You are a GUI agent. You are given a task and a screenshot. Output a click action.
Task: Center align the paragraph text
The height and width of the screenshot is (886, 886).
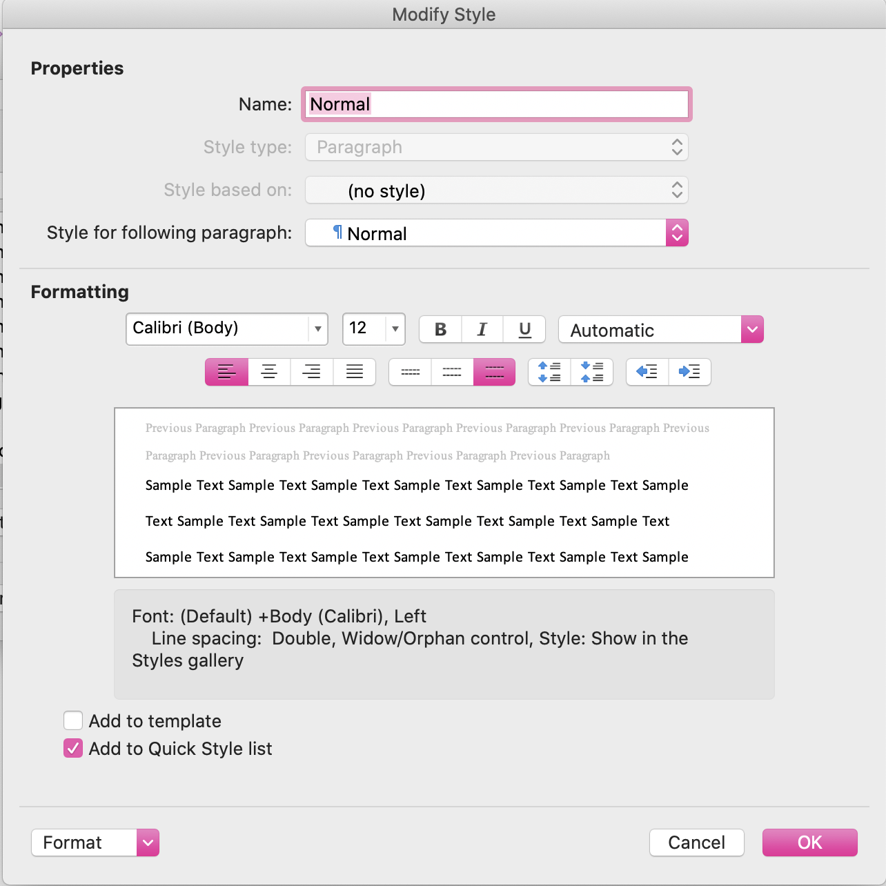269,372
